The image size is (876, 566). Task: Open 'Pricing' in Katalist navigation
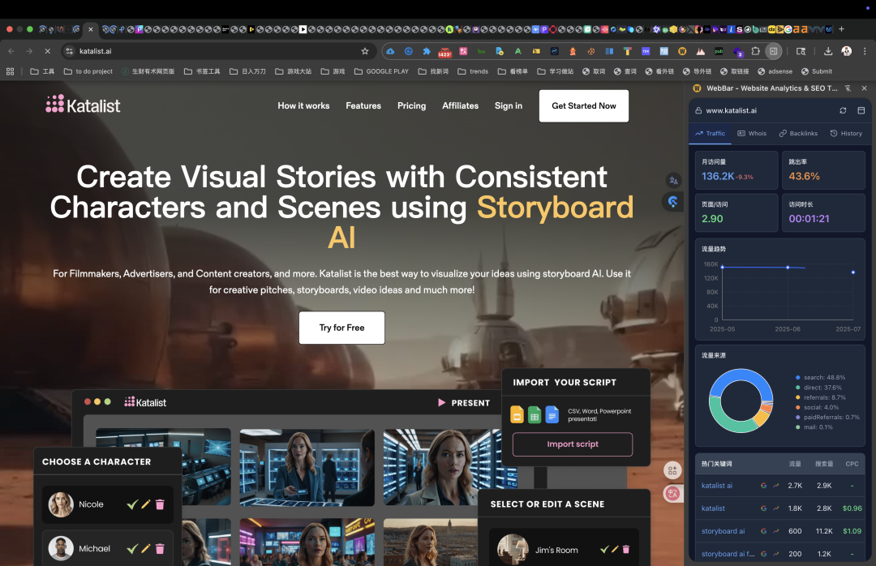[x=411, y=105]
